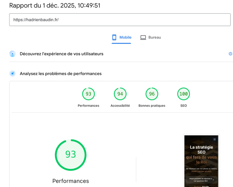The width and height of the screenshot is (233, 187).
Task: Click the hamburger menu in site preview
Action: [x=215, y=139]
